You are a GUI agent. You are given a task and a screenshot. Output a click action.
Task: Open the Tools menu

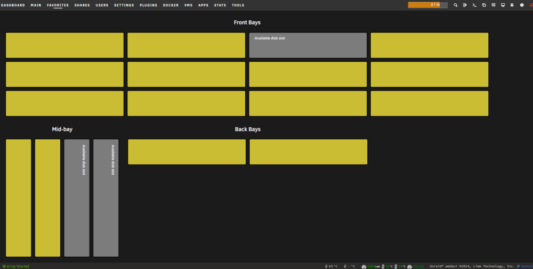tap(238, 5)
